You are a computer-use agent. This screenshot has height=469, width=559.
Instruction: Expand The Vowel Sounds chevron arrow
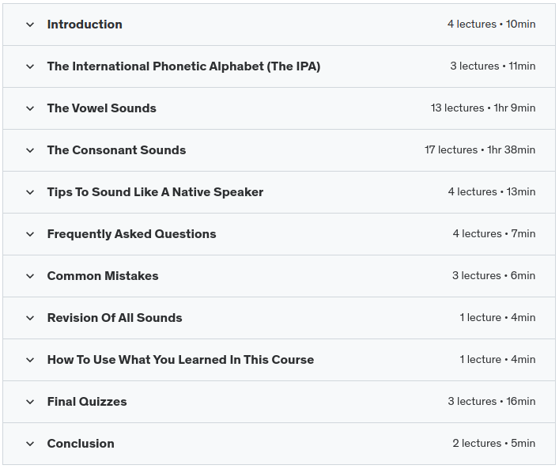[30, 108]
